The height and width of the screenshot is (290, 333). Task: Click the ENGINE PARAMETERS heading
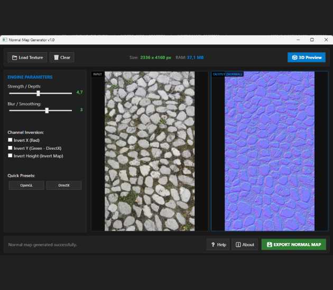pos(30,77)
